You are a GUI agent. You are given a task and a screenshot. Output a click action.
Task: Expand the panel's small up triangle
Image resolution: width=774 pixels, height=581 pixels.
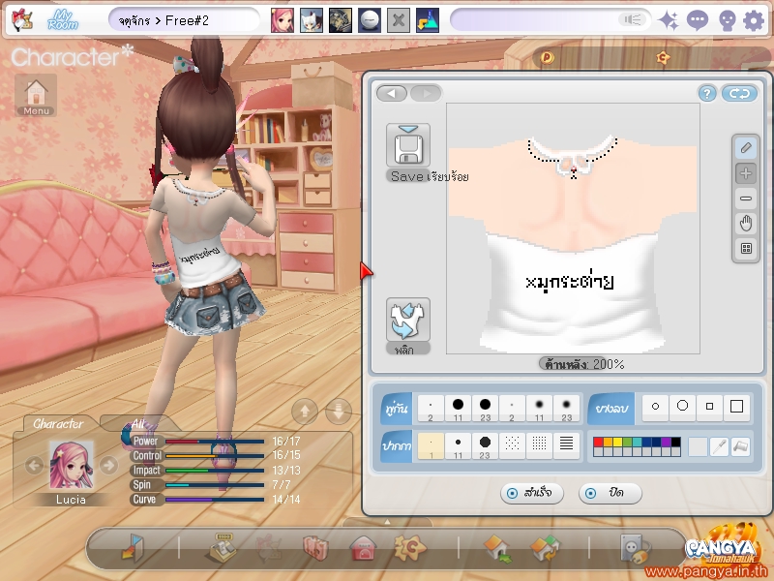point(387,522)
